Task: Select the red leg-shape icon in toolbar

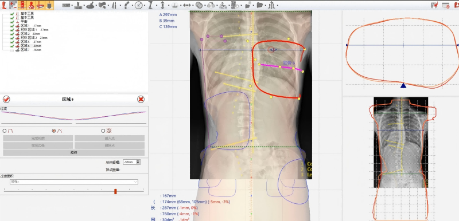Action: pos(4,5)
